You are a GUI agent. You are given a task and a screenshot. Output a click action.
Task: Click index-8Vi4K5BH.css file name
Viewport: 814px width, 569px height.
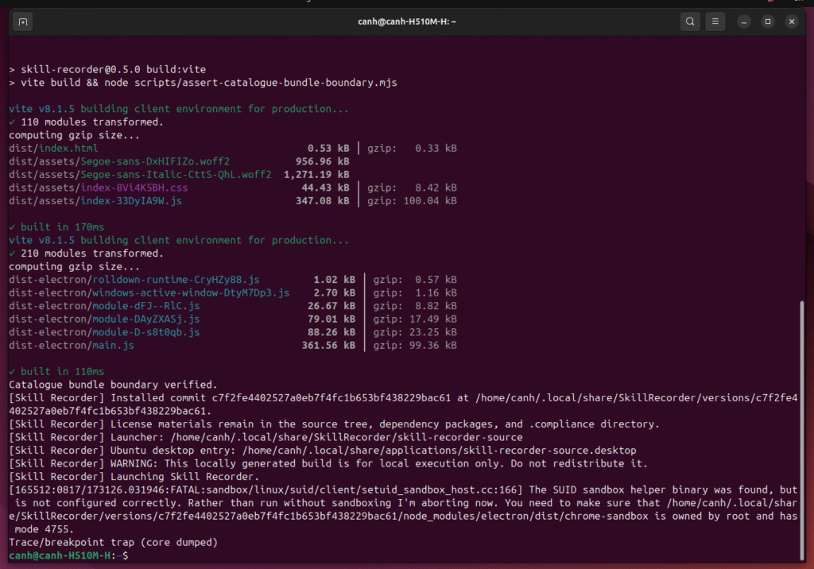pyautogui.click(x=134, y=188)
